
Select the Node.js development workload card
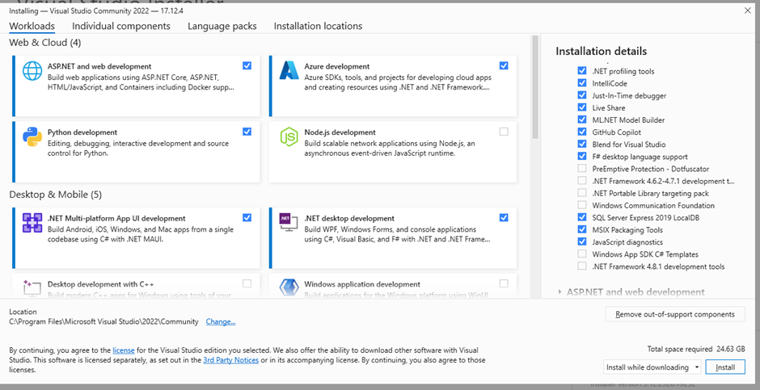pos(393,152)
